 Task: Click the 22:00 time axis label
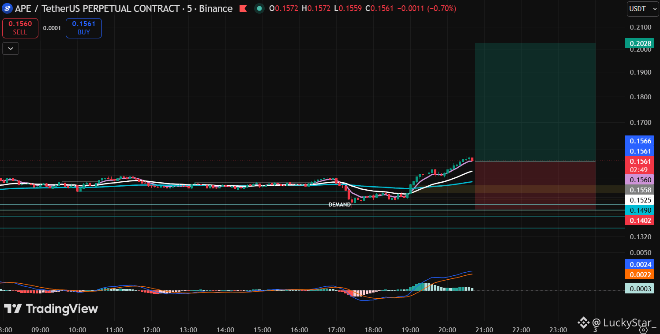tap(521, 330)
